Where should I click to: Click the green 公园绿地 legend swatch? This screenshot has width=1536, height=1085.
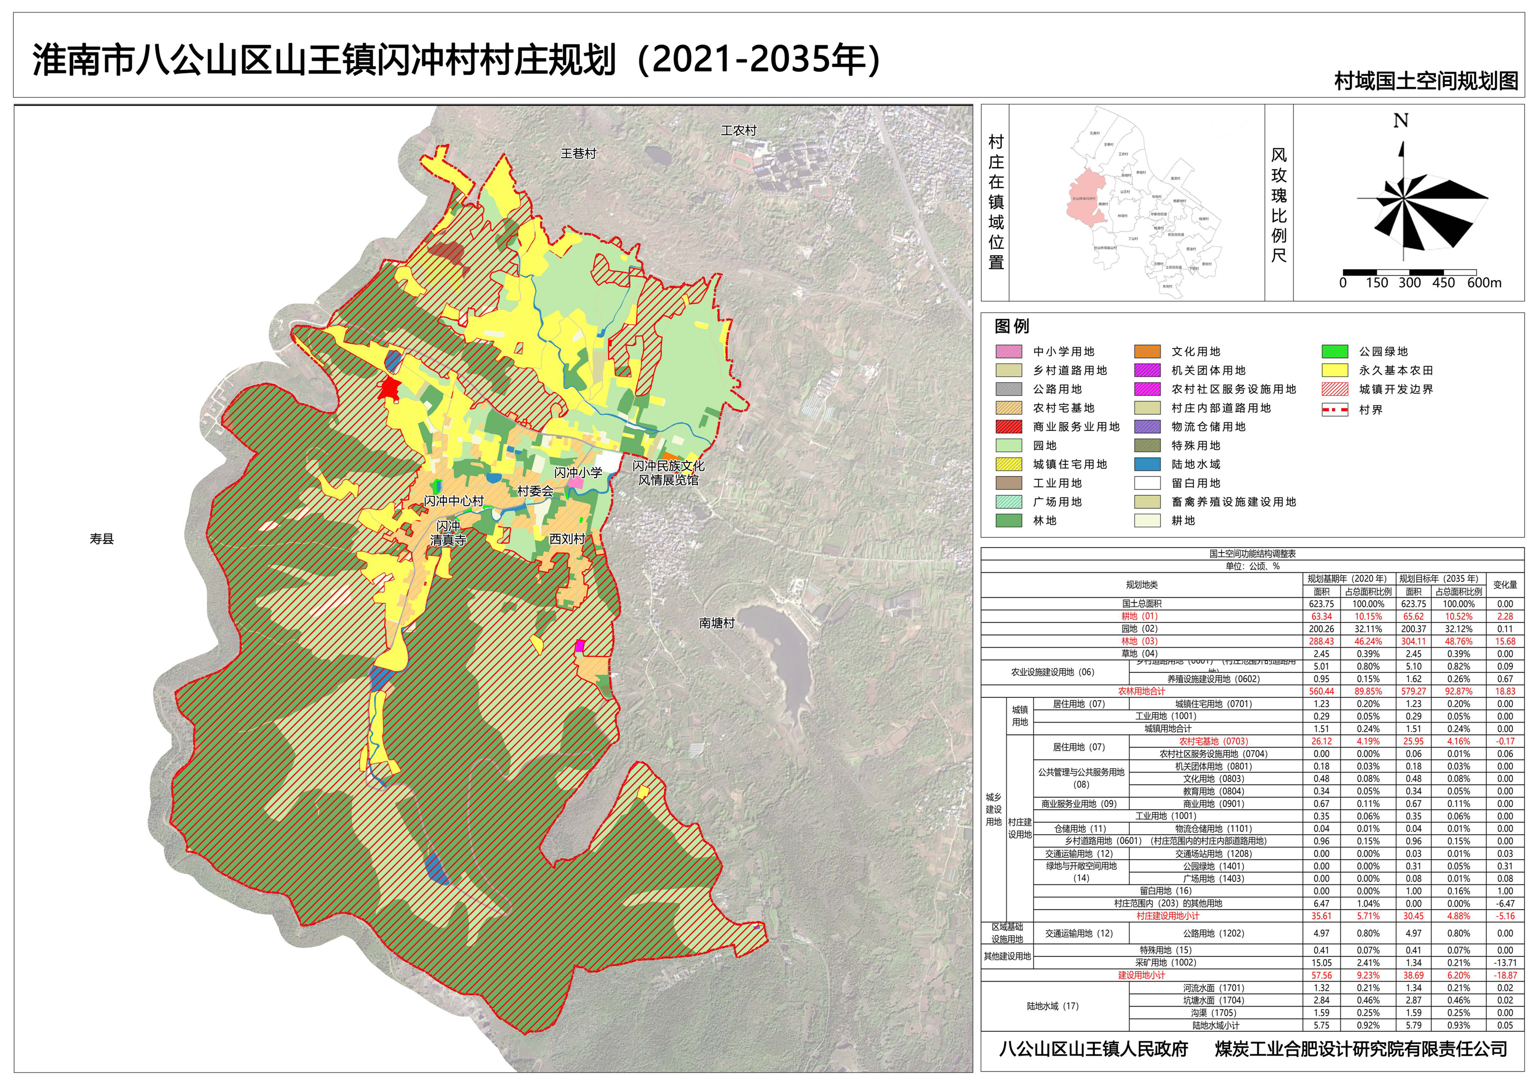point(1335,351)
